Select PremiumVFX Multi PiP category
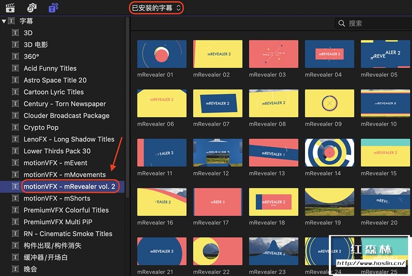Viewport: 412px width, 276px height. coord(58,222)
